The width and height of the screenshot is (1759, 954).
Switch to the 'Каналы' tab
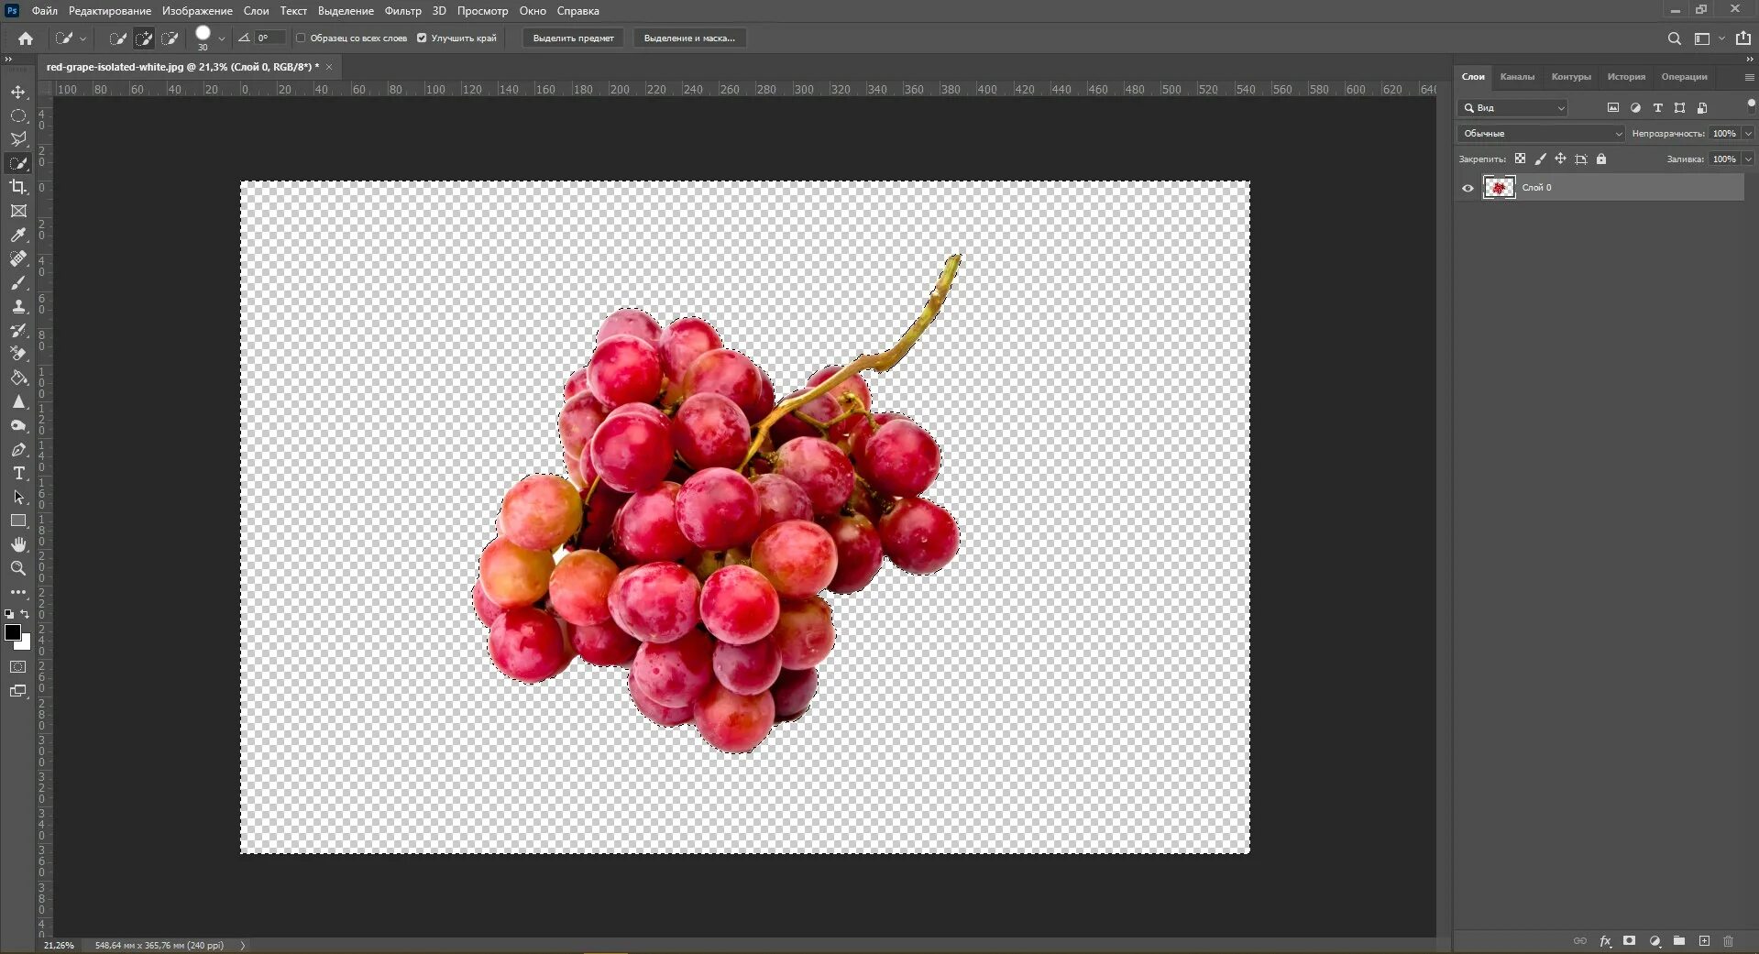click(x=1517, y=77)
